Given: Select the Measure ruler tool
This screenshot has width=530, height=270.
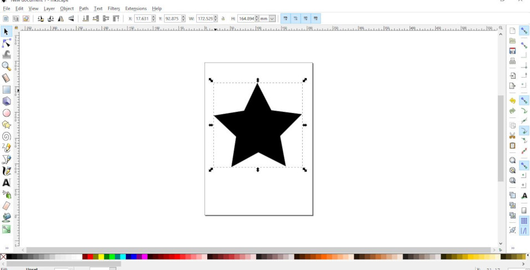Looking at the screenshot, I should pos(6,78).
